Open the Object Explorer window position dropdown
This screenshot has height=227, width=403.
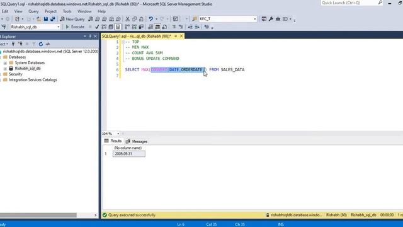pos(85,37)
